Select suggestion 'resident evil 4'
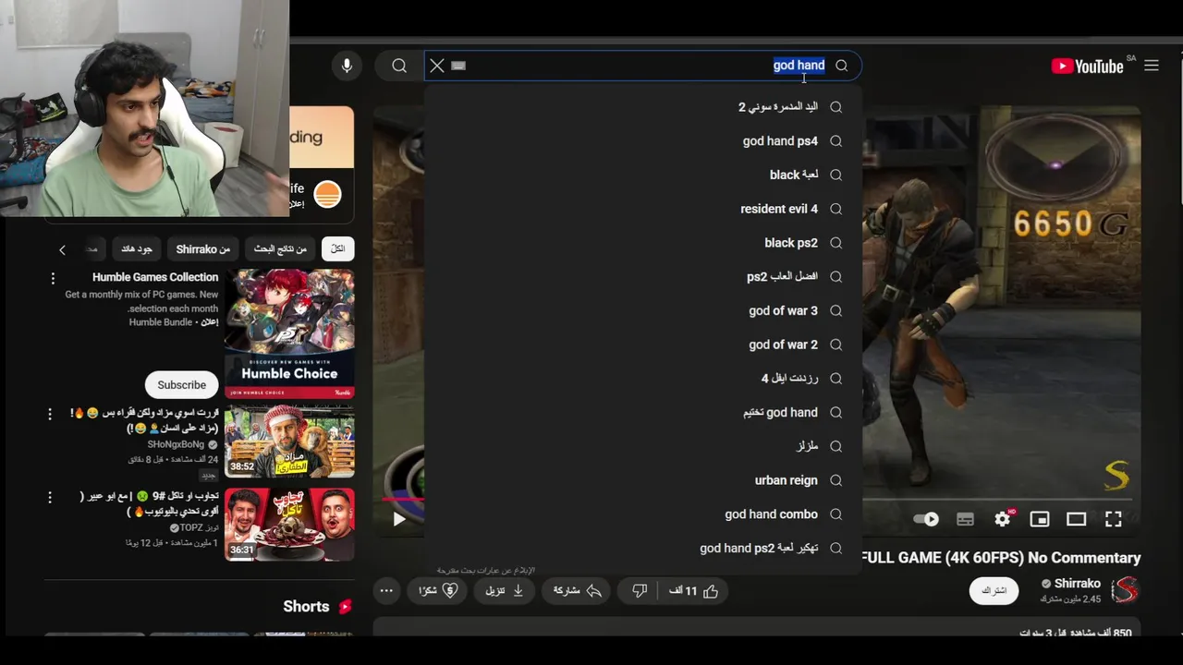 [x=642, y=209]
